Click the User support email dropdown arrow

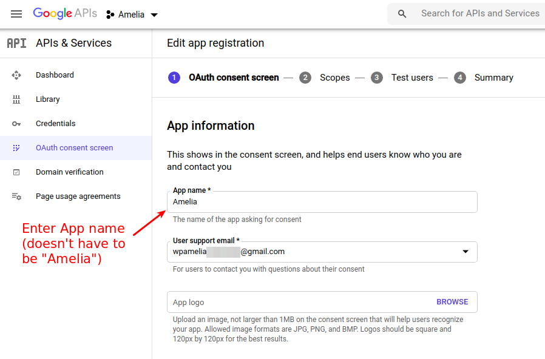pyautogui.click(x=465, y=252)
